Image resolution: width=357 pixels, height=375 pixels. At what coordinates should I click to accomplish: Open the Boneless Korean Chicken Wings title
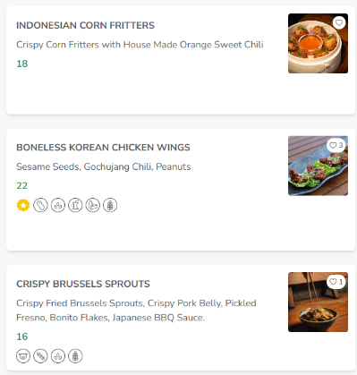point(103,148)
